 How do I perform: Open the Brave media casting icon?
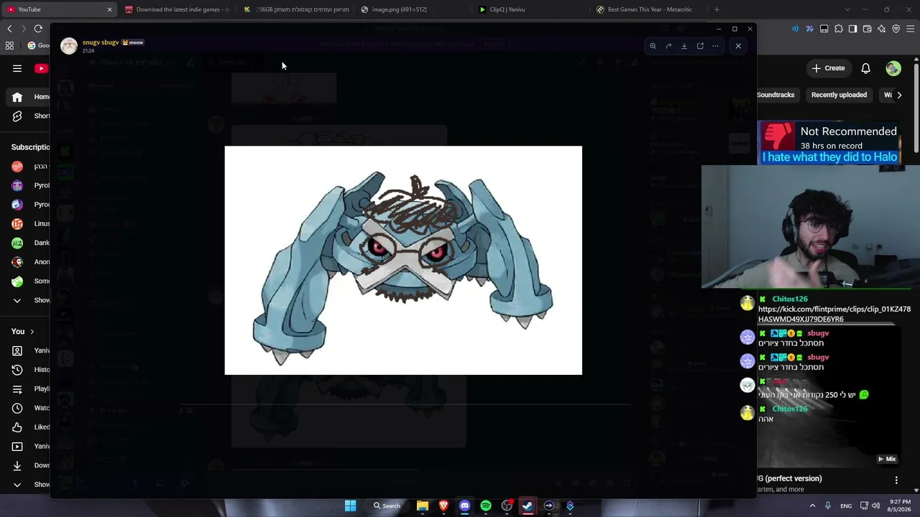(795, 29)
